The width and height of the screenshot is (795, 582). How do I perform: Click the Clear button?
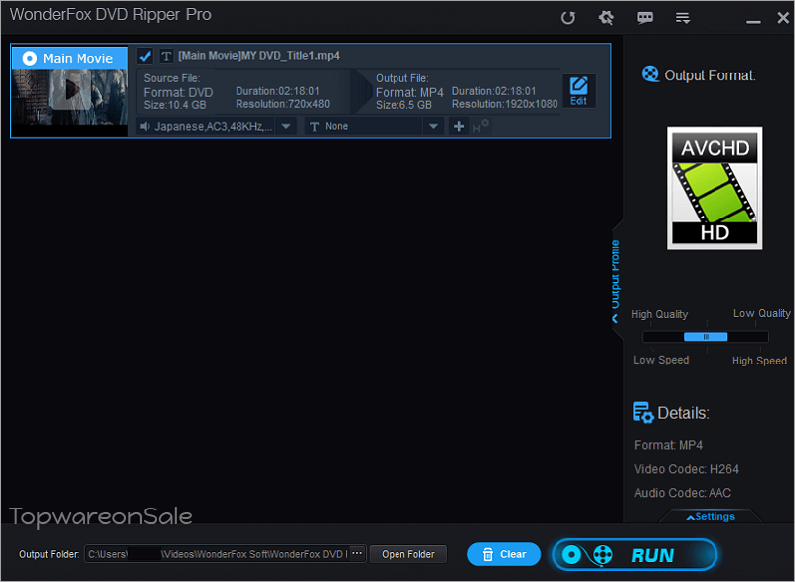(504, 554)
